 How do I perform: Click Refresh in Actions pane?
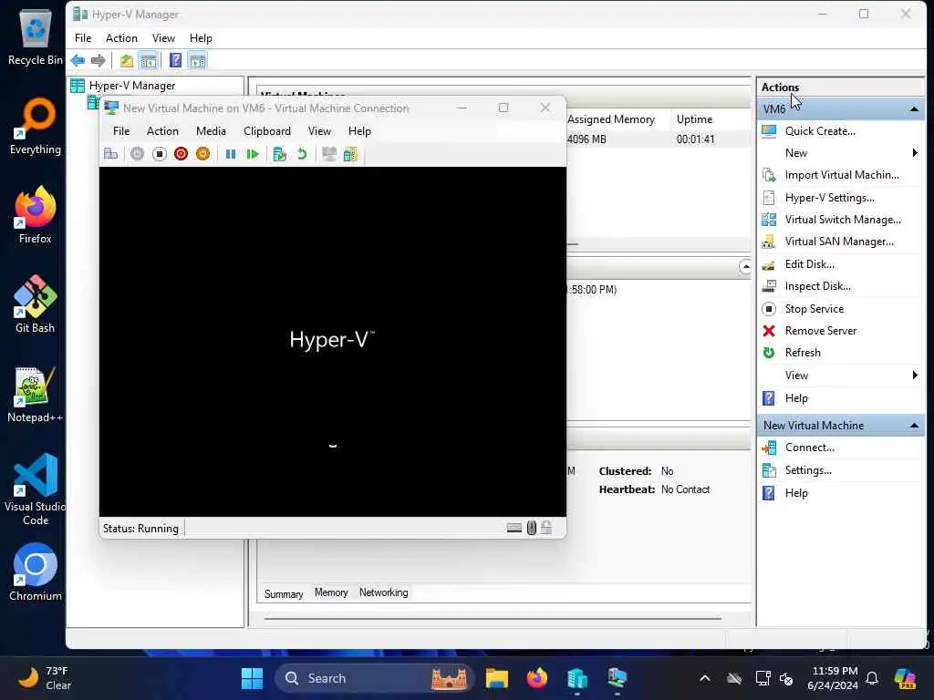coord(803,353)
